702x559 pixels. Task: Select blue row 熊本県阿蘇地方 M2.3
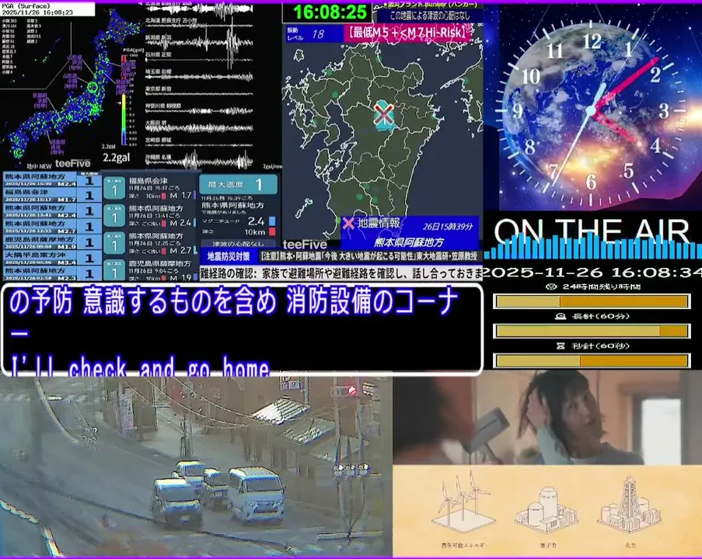pyautogui.click(x=52, y=274)
